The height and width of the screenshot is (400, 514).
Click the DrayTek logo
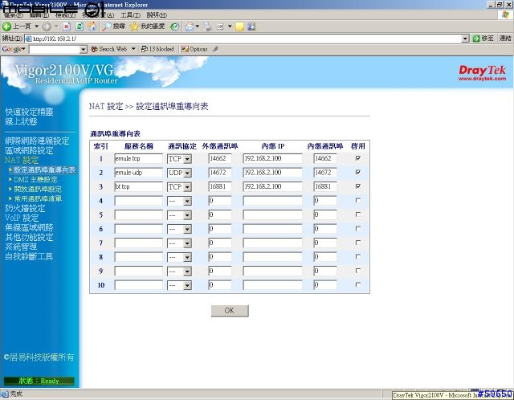click(x=482, y=73)
